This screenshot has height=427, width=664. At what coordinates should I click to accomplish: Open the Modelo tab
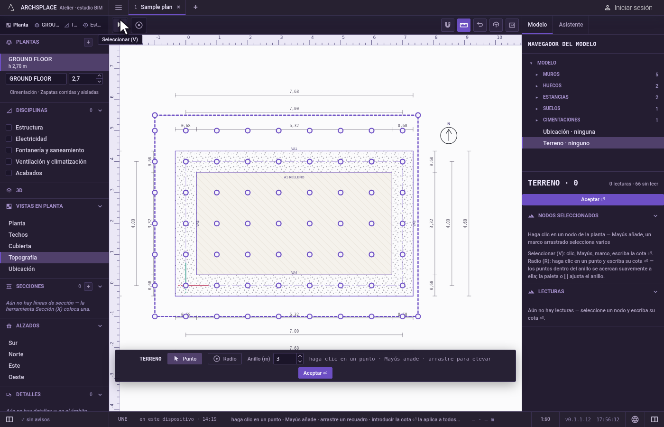[x=537, y=25]
